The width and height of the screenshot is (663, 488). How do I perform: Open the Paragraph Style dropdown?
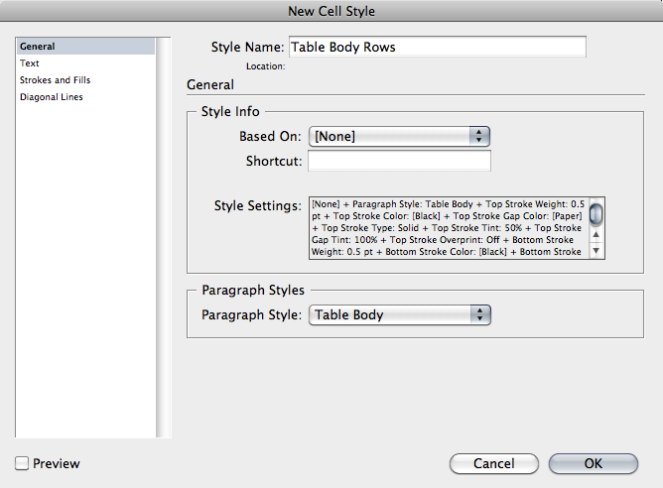(x=400, y=314)
